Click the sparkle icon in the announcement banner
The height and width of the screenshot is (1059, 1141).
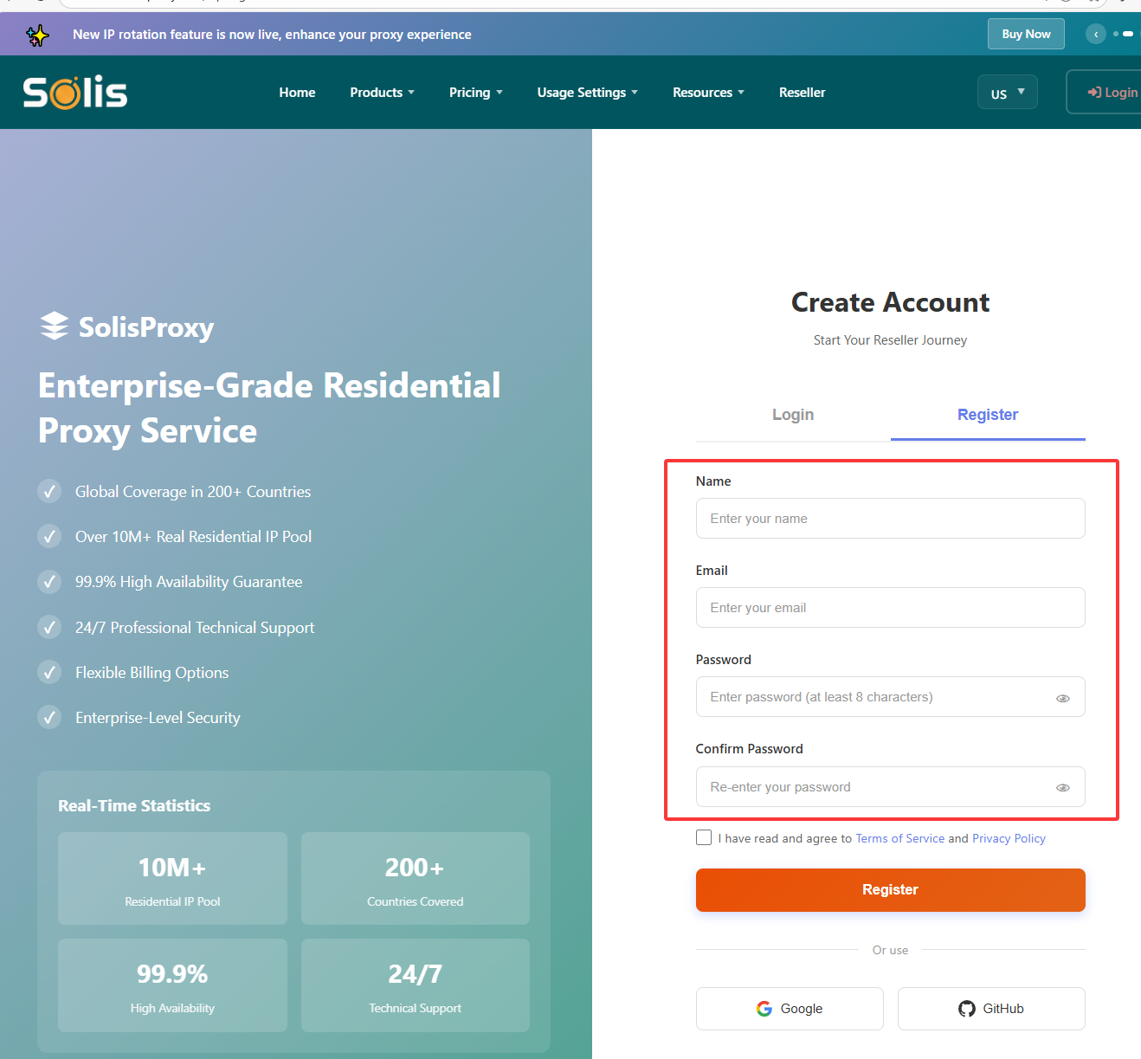37,36
